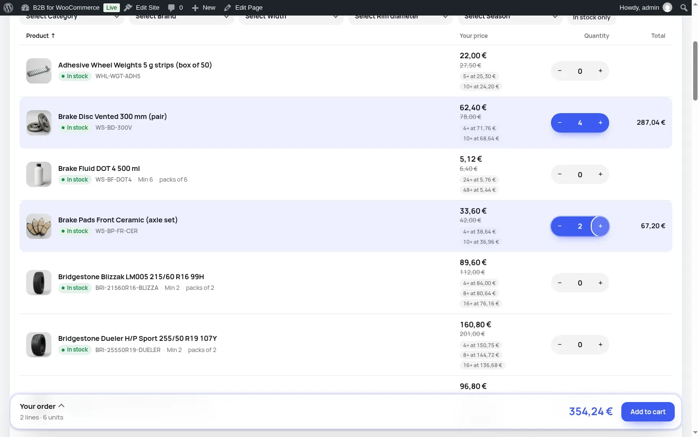Open Bridgestone Dueler H/P Sport 255/50 product
The width and height of the screenshot is (699, 437).
pos(137,338)
